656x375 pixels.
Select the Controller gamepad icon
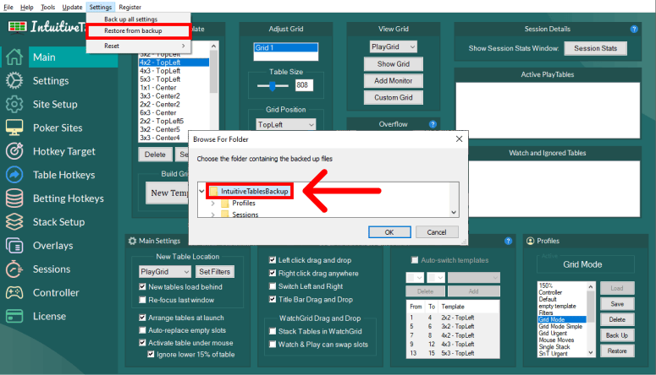14,292
